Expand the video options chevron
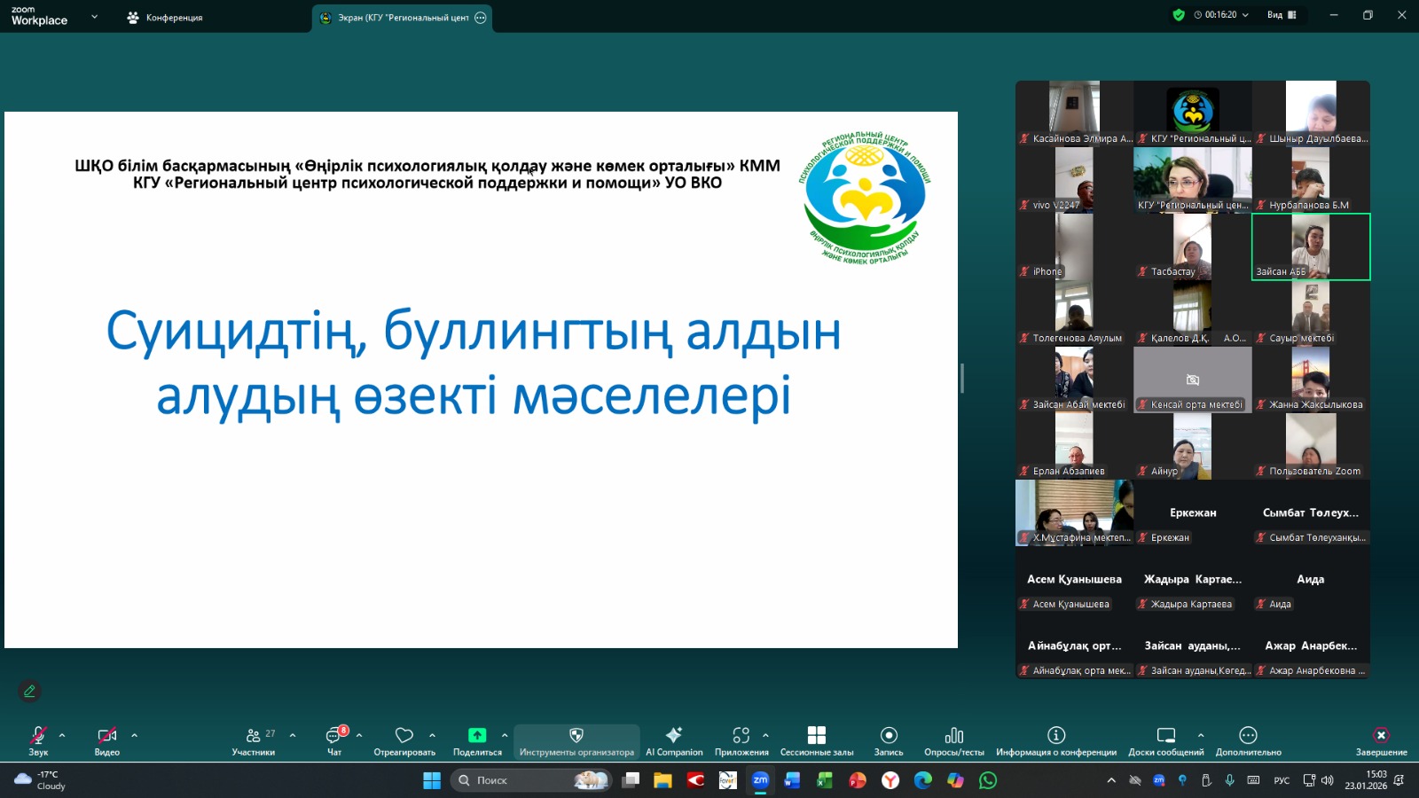The width and height of the screenshot is (1419, 798). [x=135, y=736]
